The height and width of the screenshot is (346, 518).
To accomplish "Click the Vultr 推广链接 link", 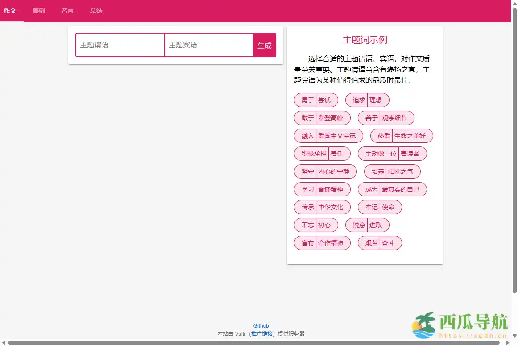I will point(262,333).
